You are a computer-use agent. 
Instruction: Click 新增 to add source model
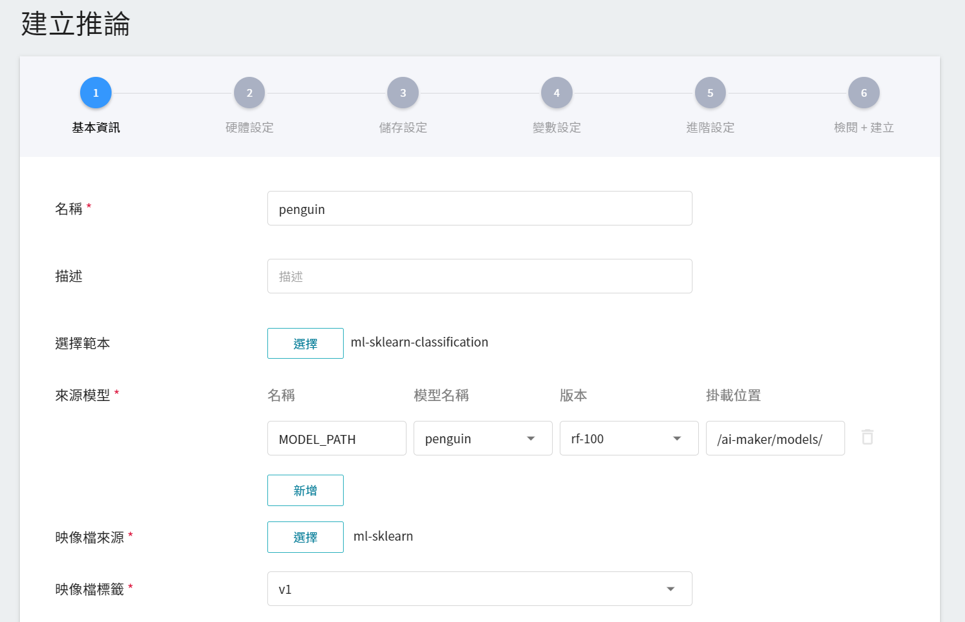[x=305, y=491]
